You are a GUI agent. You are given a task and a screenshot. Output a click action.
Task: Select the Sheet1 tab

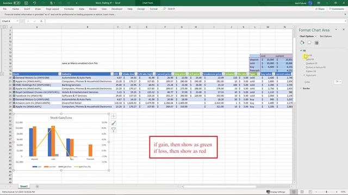coord(24,186)
